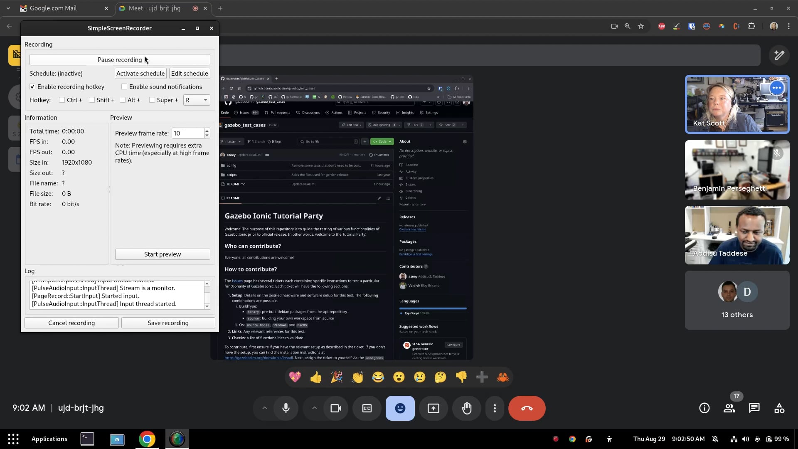This screenshot has width=798, height=449.
Task: Increase the preview frame rate stepper
Action: [x=207, y=131]
